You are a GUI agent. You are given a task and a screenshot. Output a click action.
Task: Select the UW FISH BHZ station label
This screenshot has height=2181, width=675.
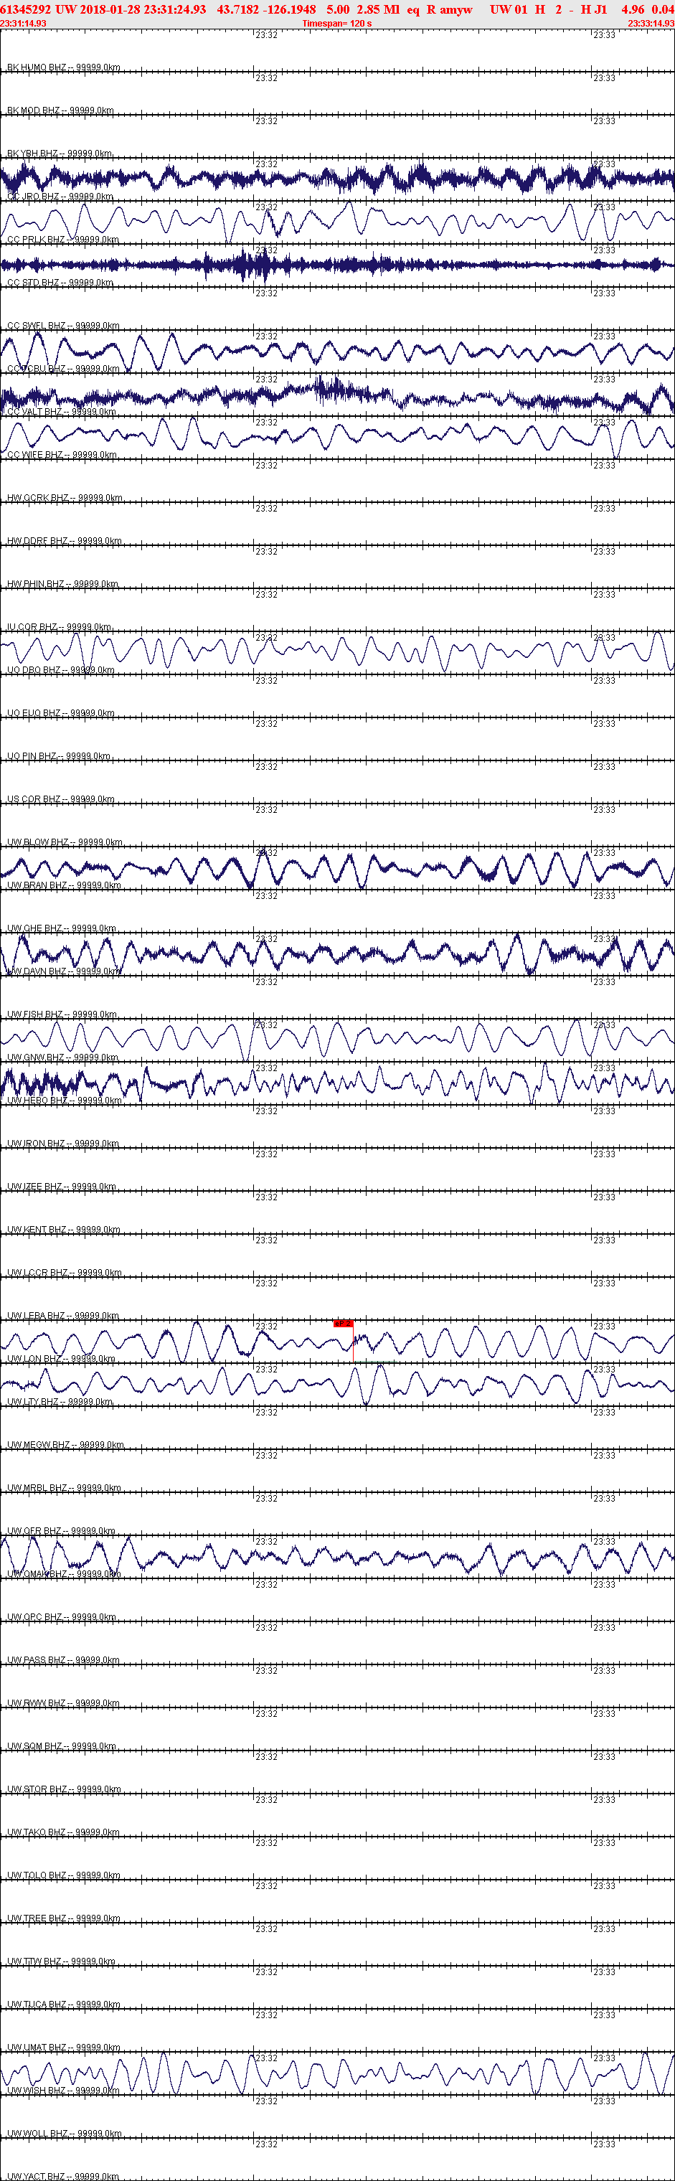pyautogui.click(x=62, y=1014)
